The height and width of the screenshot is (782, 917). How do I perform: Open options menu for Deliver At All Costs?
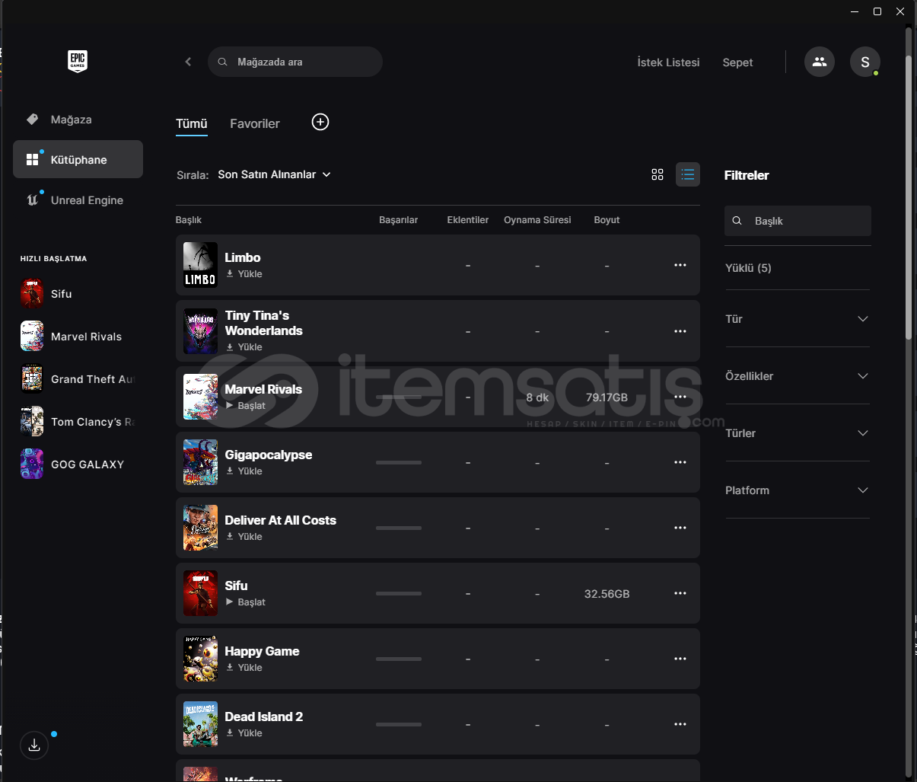click(x=680, y=528)
